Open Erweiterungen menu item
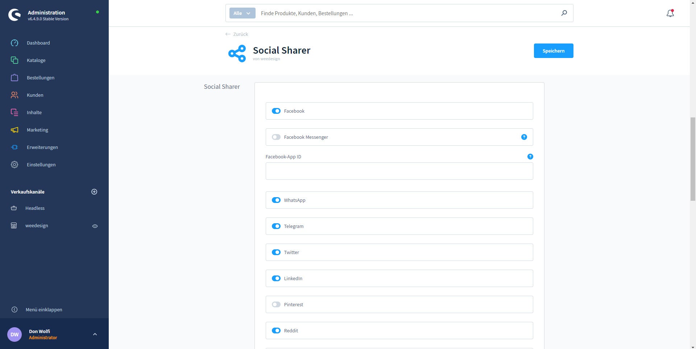The image size is (696, 349). click(42, 147)
